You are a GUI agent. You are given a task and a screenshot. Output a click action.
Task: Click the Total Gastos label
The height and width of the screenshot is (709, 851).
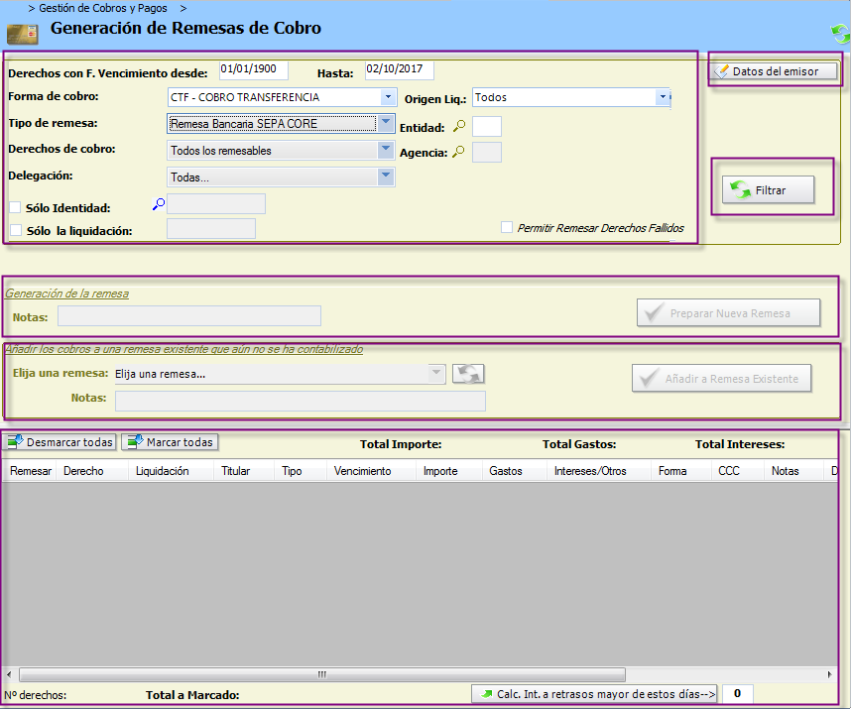[579, 444]
